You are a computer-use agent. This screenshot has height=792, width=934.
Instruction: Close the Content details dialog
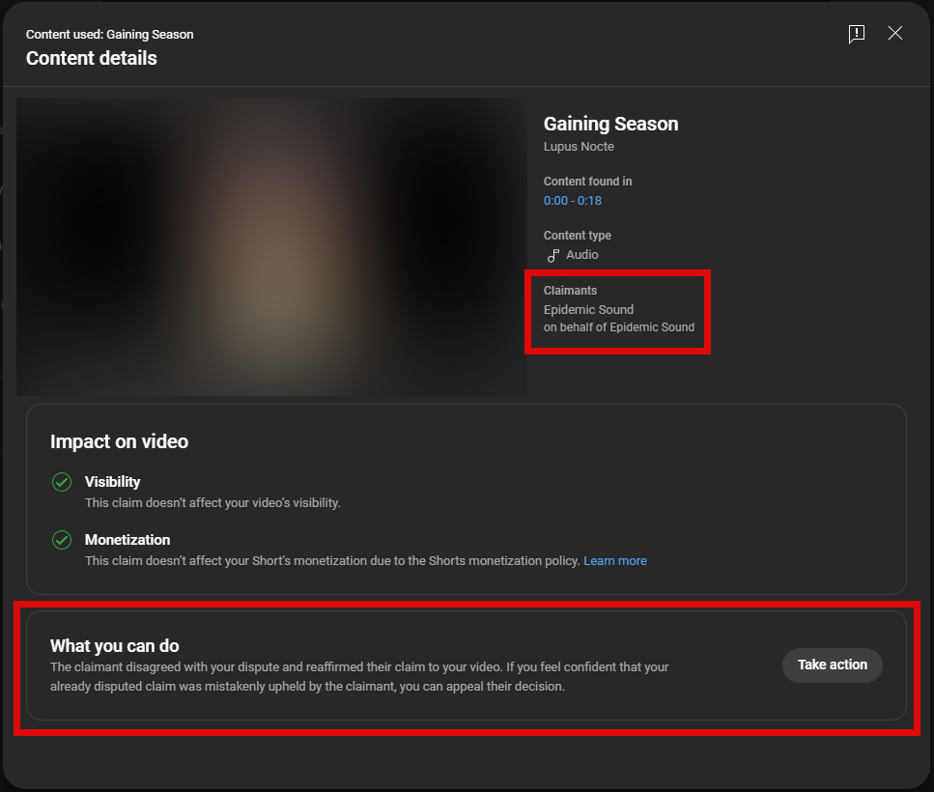pos(894,34)
